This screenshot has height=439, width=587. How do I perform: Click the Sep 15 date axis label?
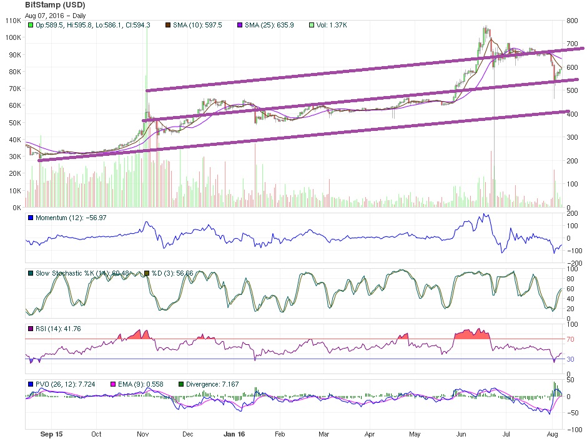coord(51,434)
